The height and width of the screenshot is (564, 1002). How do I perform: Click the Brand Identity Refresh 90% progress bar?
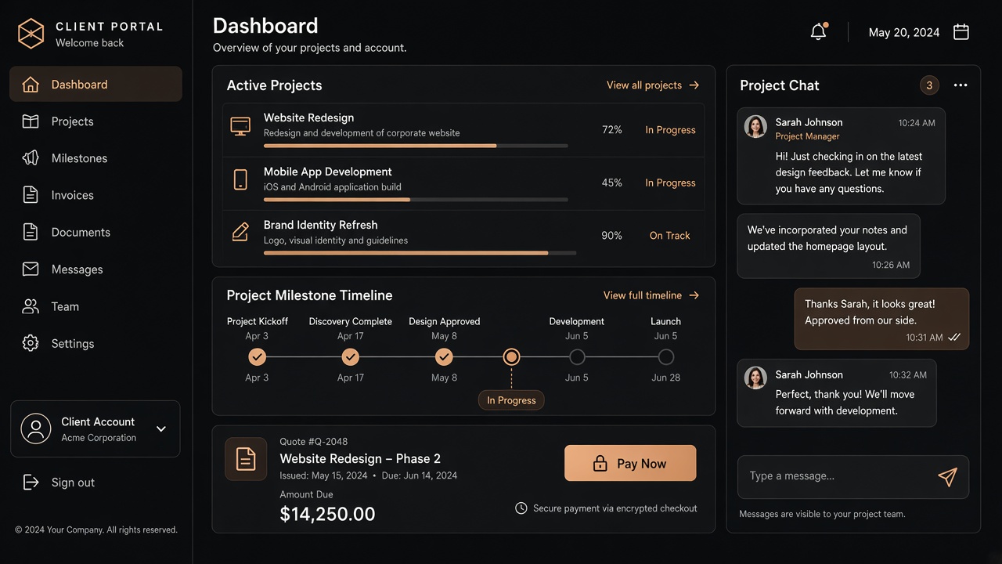click(420, 253)
